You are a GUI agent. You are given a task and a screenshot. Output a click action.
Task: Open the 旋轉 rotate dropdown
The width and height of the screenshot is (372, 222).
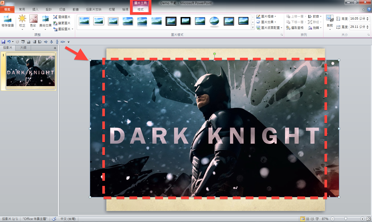(x=315, y=28)
